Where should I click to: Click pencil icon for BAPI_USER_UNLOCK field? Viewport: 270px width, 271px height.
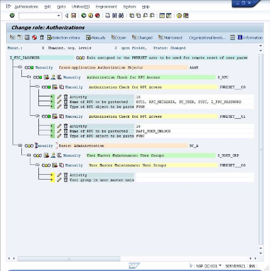[x=59, y=131]
